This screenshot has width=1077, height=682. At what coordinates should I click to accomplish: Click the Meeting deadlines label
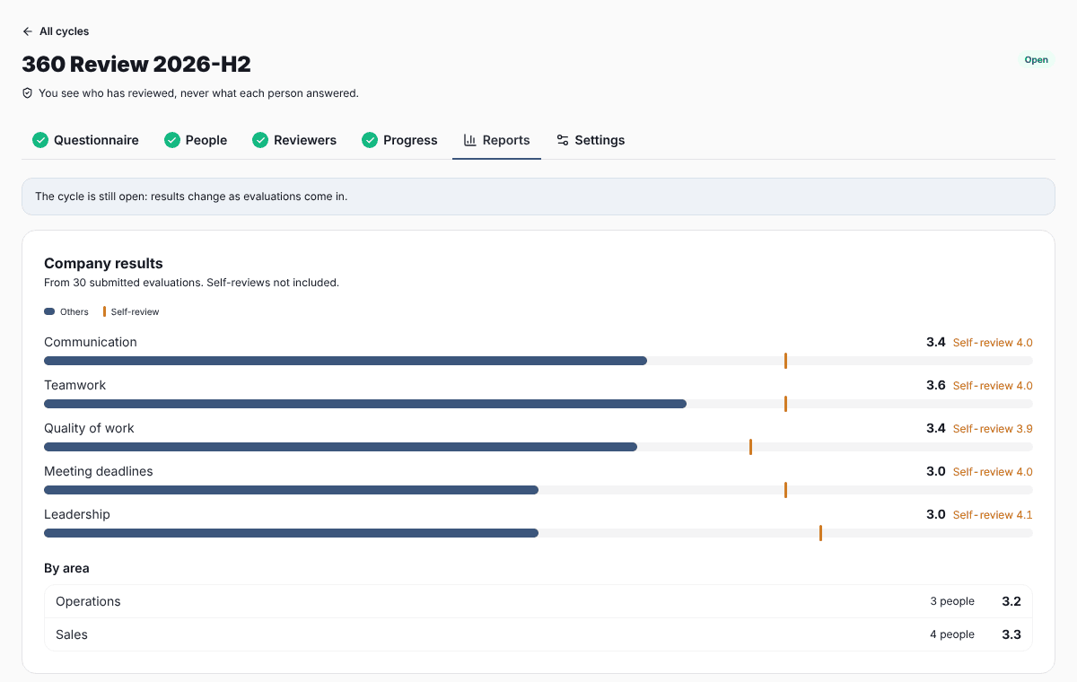tap(99, 471)
